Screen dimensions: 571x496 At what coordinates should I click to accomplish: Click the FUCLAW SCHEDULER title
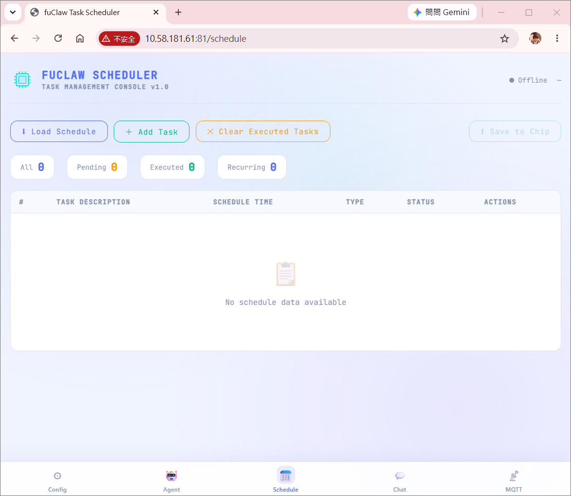click(x=100, y=75)
